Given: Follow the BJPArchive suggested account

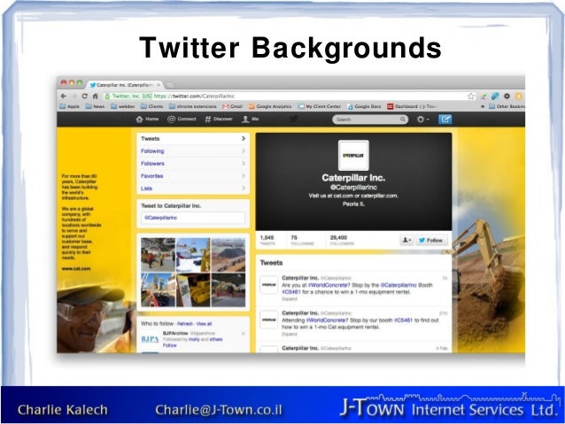Looking at the screenshot, I should tap(170, 345).
